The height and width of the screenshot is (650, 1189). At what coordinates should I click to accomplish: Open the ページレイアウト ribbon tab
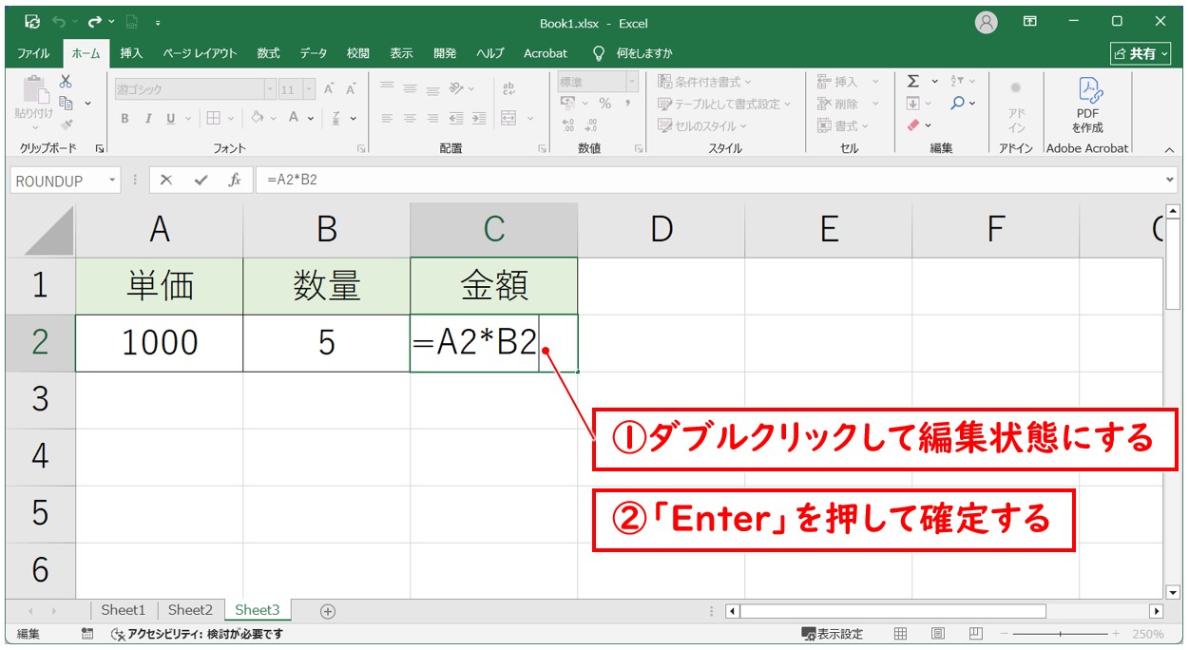pyautogui.click(x=200, y=53)
